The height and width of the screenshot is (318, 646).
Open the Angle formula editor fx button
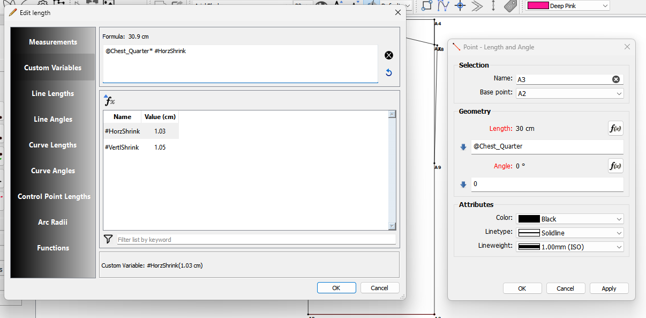(x=615, y=166)
